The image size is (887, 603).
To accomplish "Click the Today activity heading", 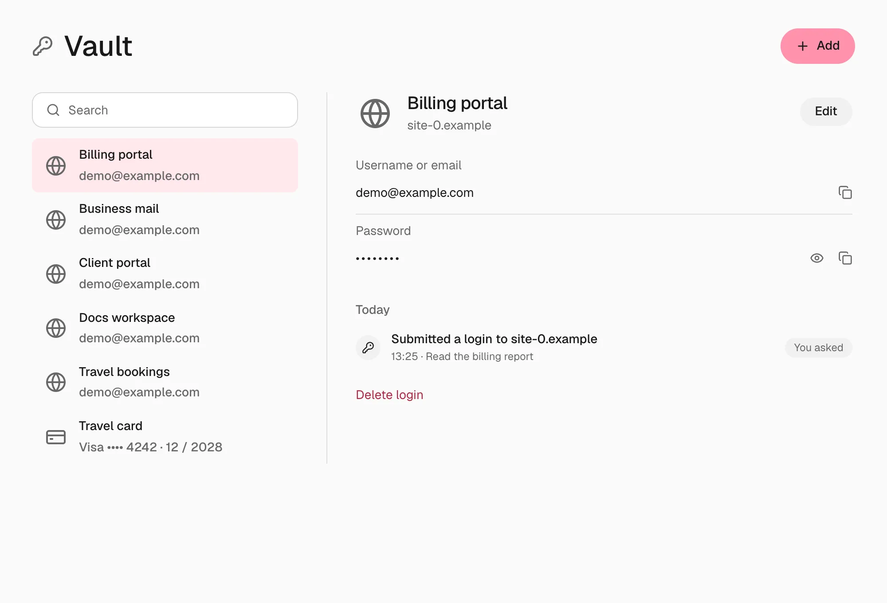I will [x=373, y=309].
